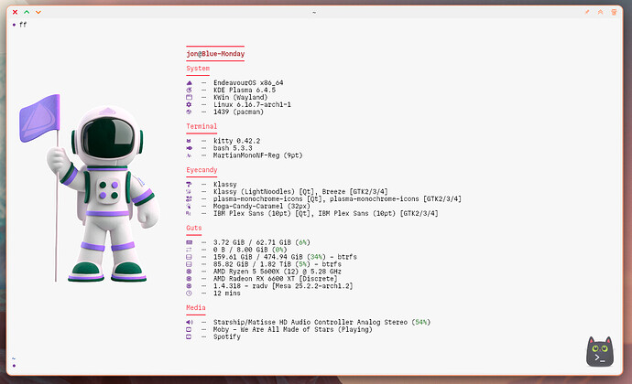
Task: Click the cursor icon beside Moga-Candy-Caramel
Action: (x=189, y=206)
